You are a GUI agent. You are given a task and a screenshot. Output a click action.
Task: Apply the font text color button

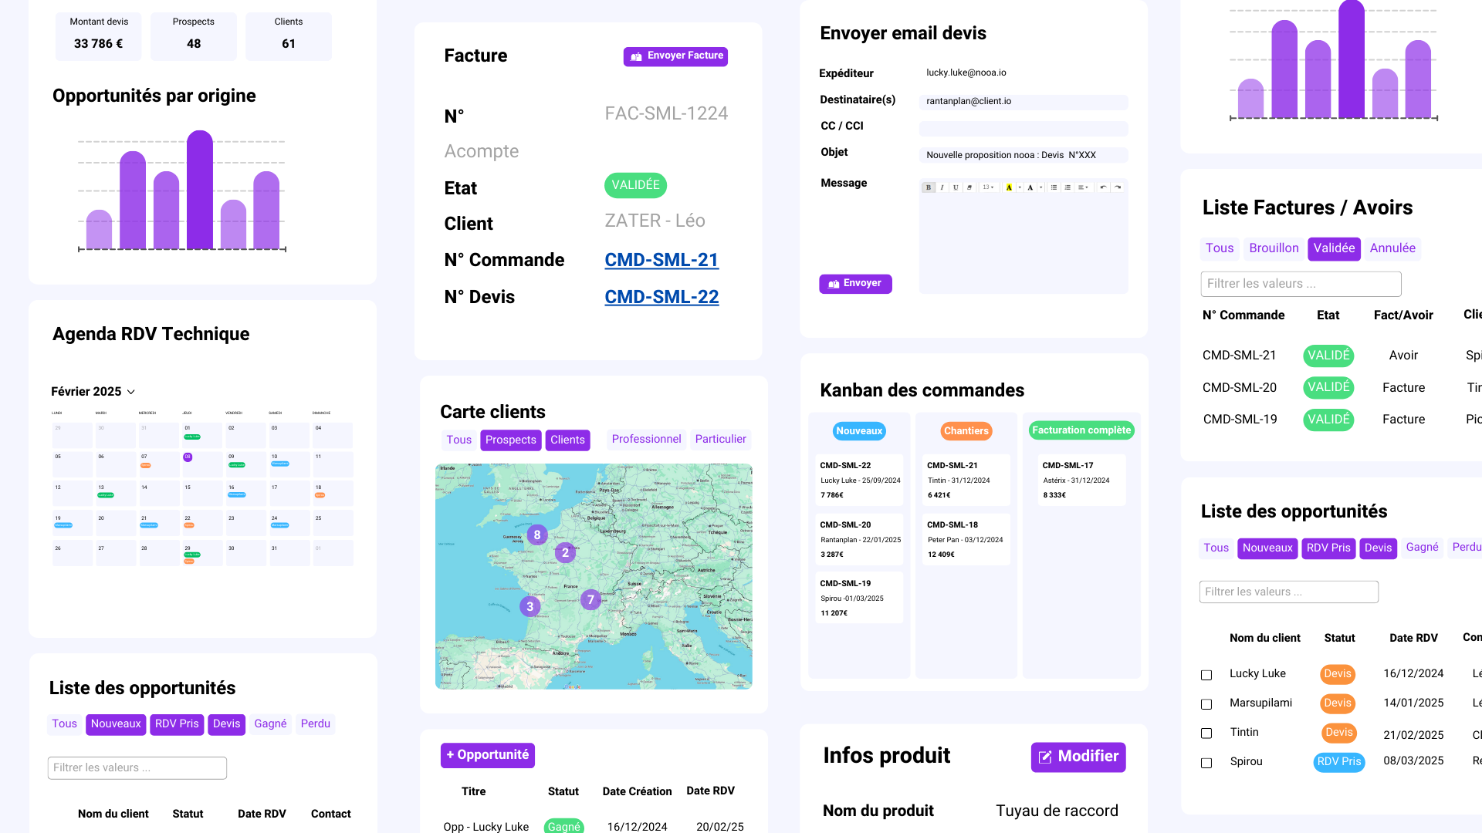(x=1030, y=187)
